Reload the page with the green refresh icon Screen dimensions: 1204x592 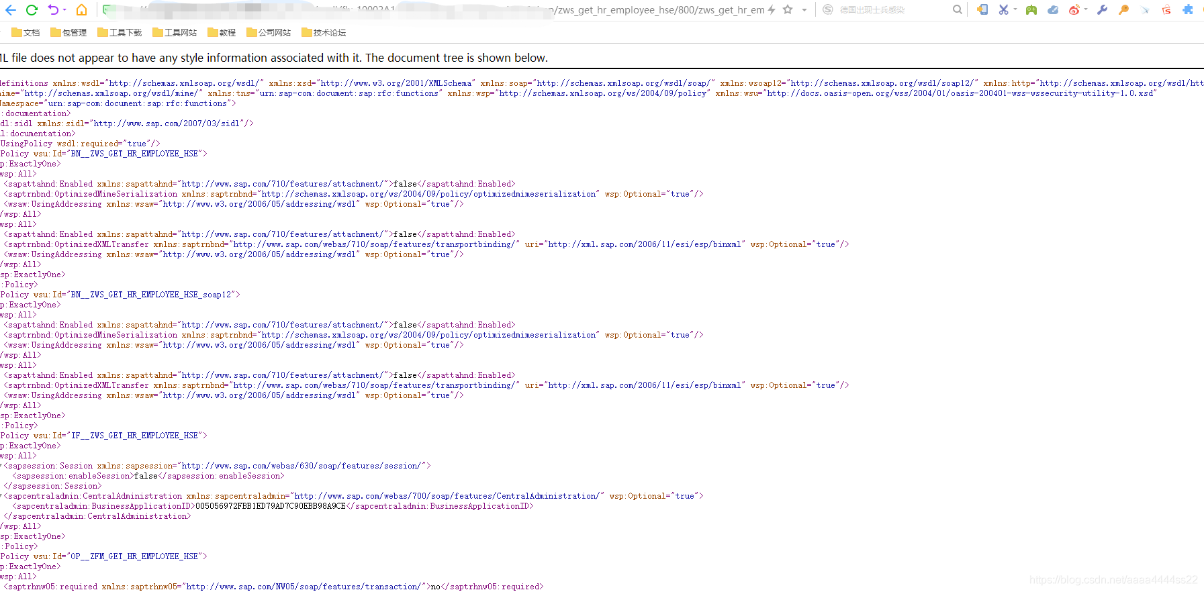[x=32, y=10]
